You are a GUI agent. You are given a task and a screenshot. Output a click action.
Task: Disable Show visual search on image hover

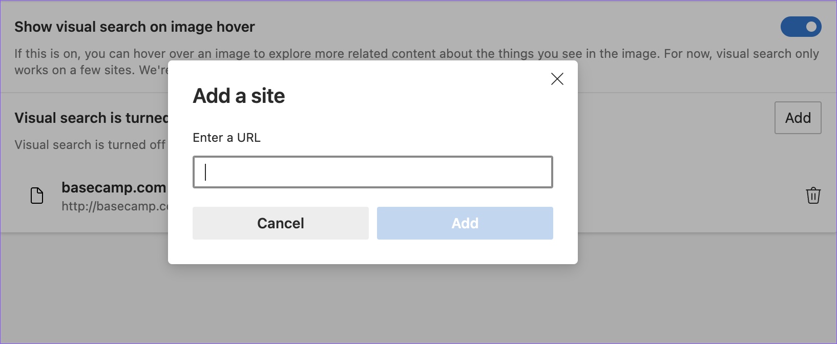[x=801, y=27]
